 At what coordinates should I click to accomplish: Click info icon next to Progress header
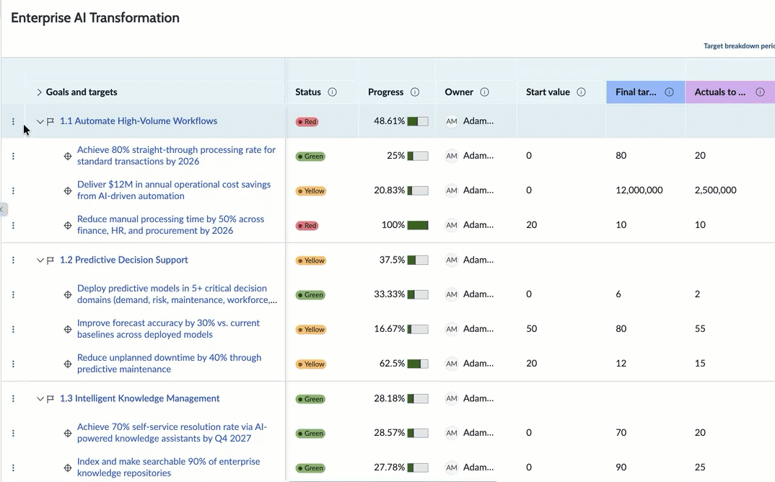(x=415, y=92)
